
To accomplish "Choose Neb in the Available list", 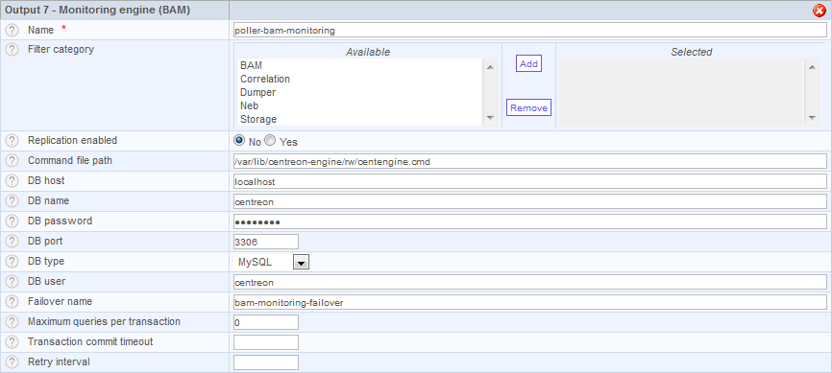I will 360,106.
